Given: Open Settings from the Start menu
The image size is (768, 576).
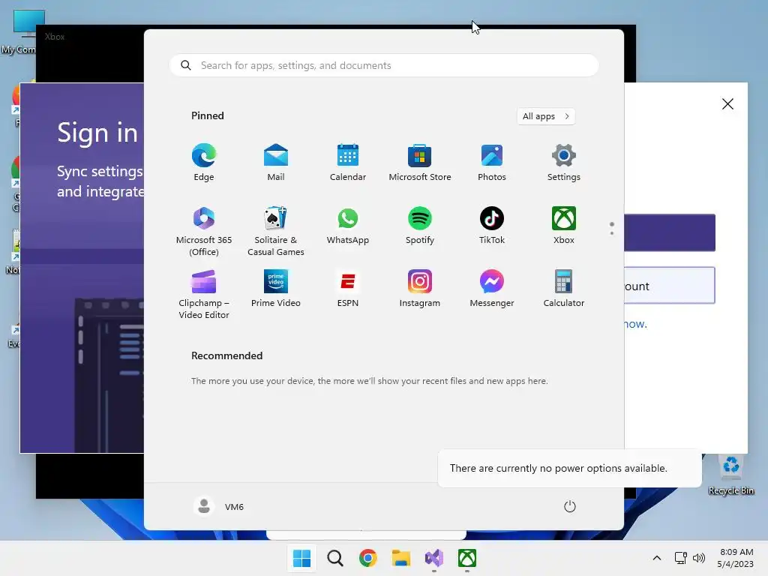Looking at the screenshot, I should coord(564,163).
